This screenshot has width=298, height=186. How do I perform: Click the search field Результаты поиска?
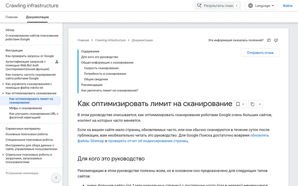(x=218, y=6)
